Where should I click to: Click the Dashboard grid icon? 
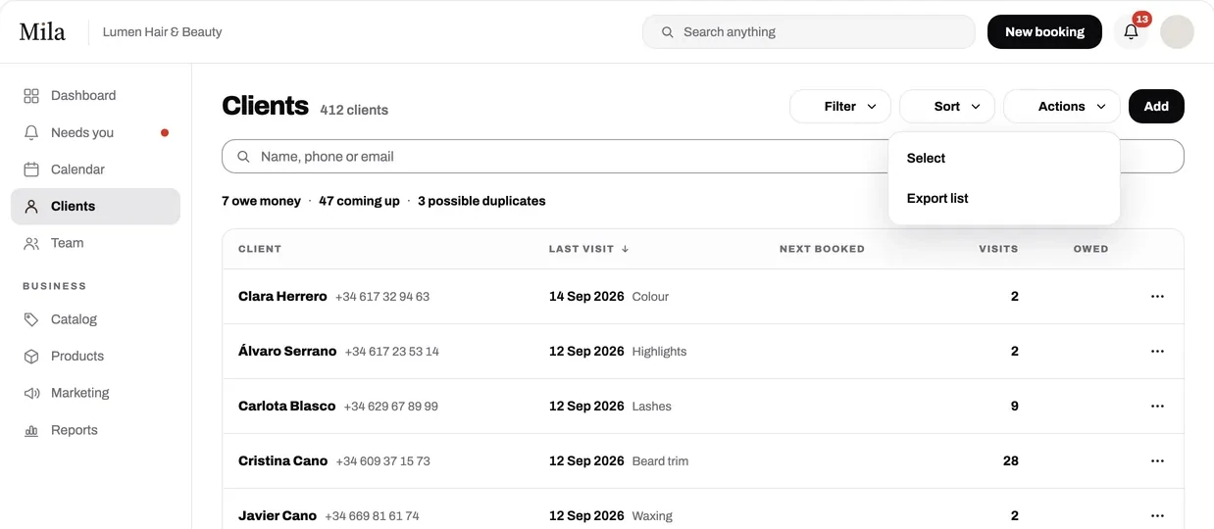(x=31, y=96)
